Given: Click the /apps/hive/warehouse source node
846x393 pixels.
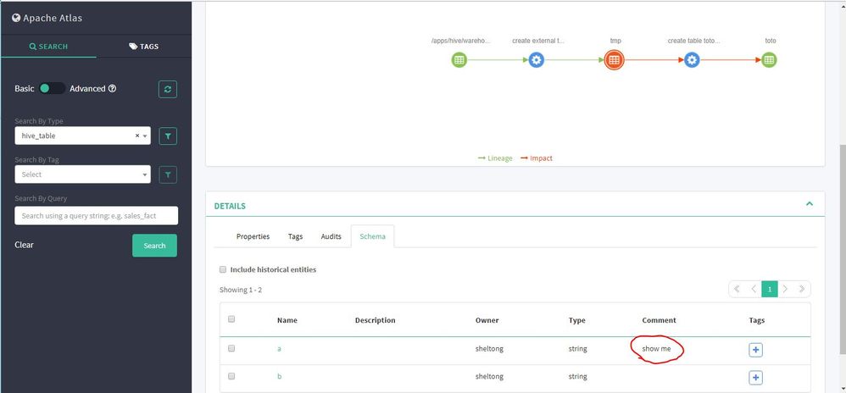Looking at the screenshot, I should coord(459,60).
